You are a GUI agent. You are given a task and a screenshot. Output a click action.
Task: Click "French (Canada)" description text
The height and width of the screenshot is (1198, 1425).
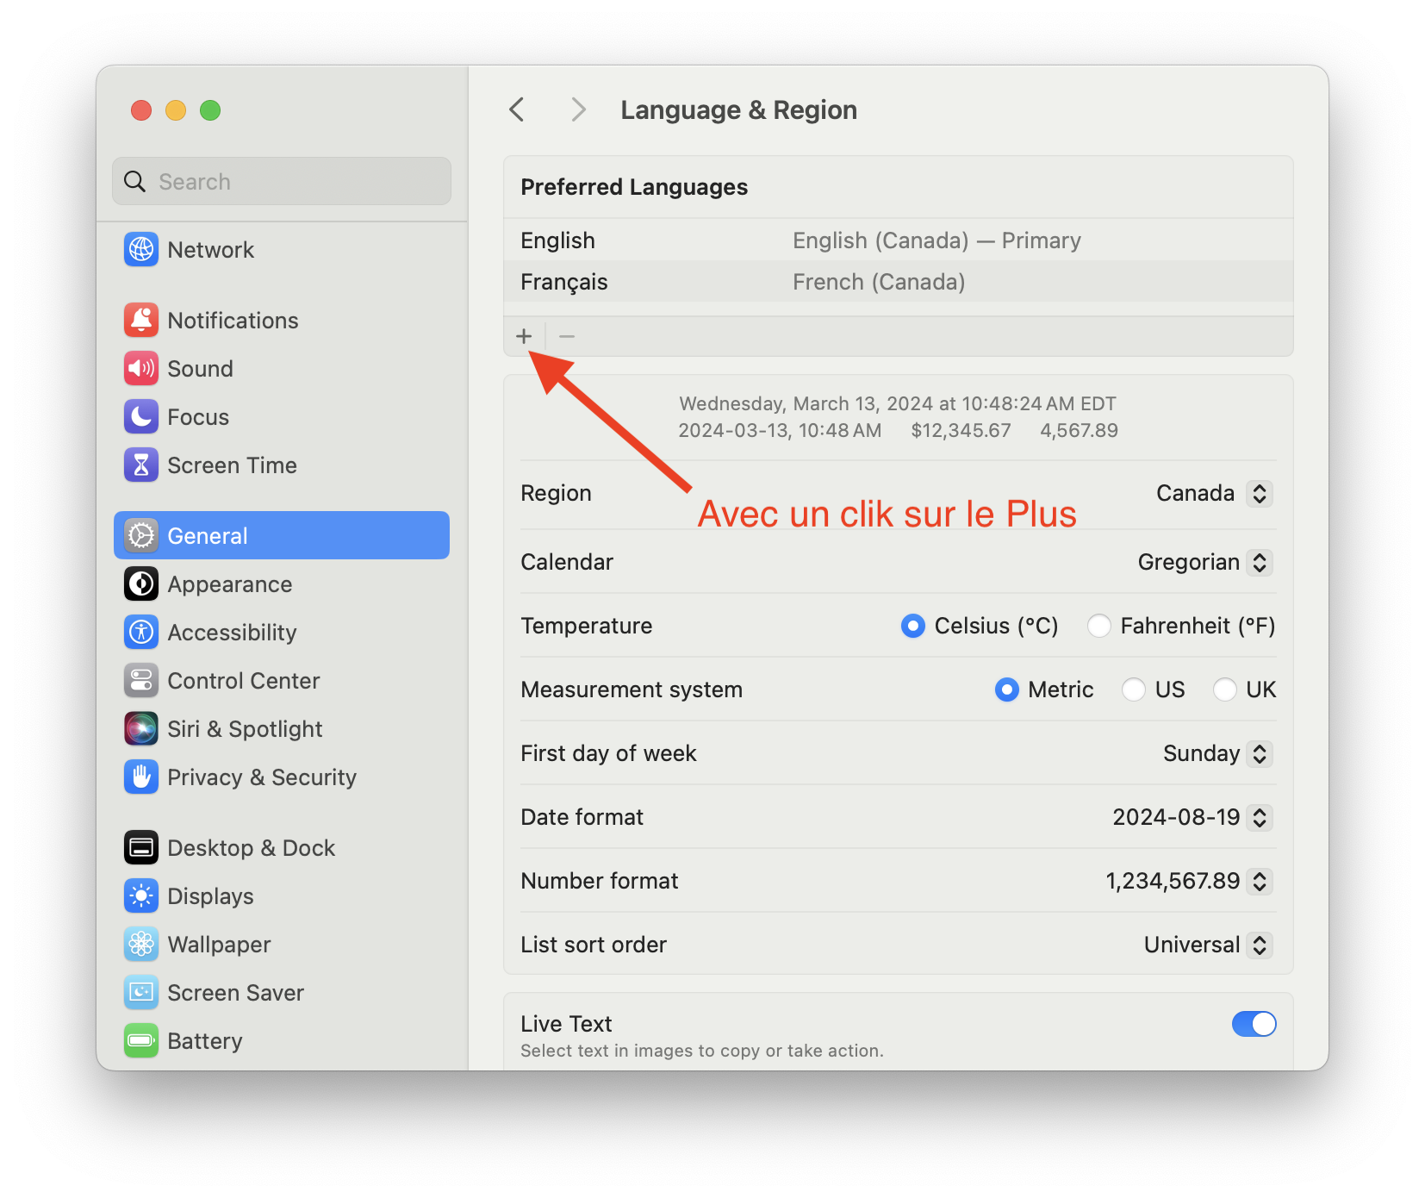pyautogui.click(x=880, y=282)
